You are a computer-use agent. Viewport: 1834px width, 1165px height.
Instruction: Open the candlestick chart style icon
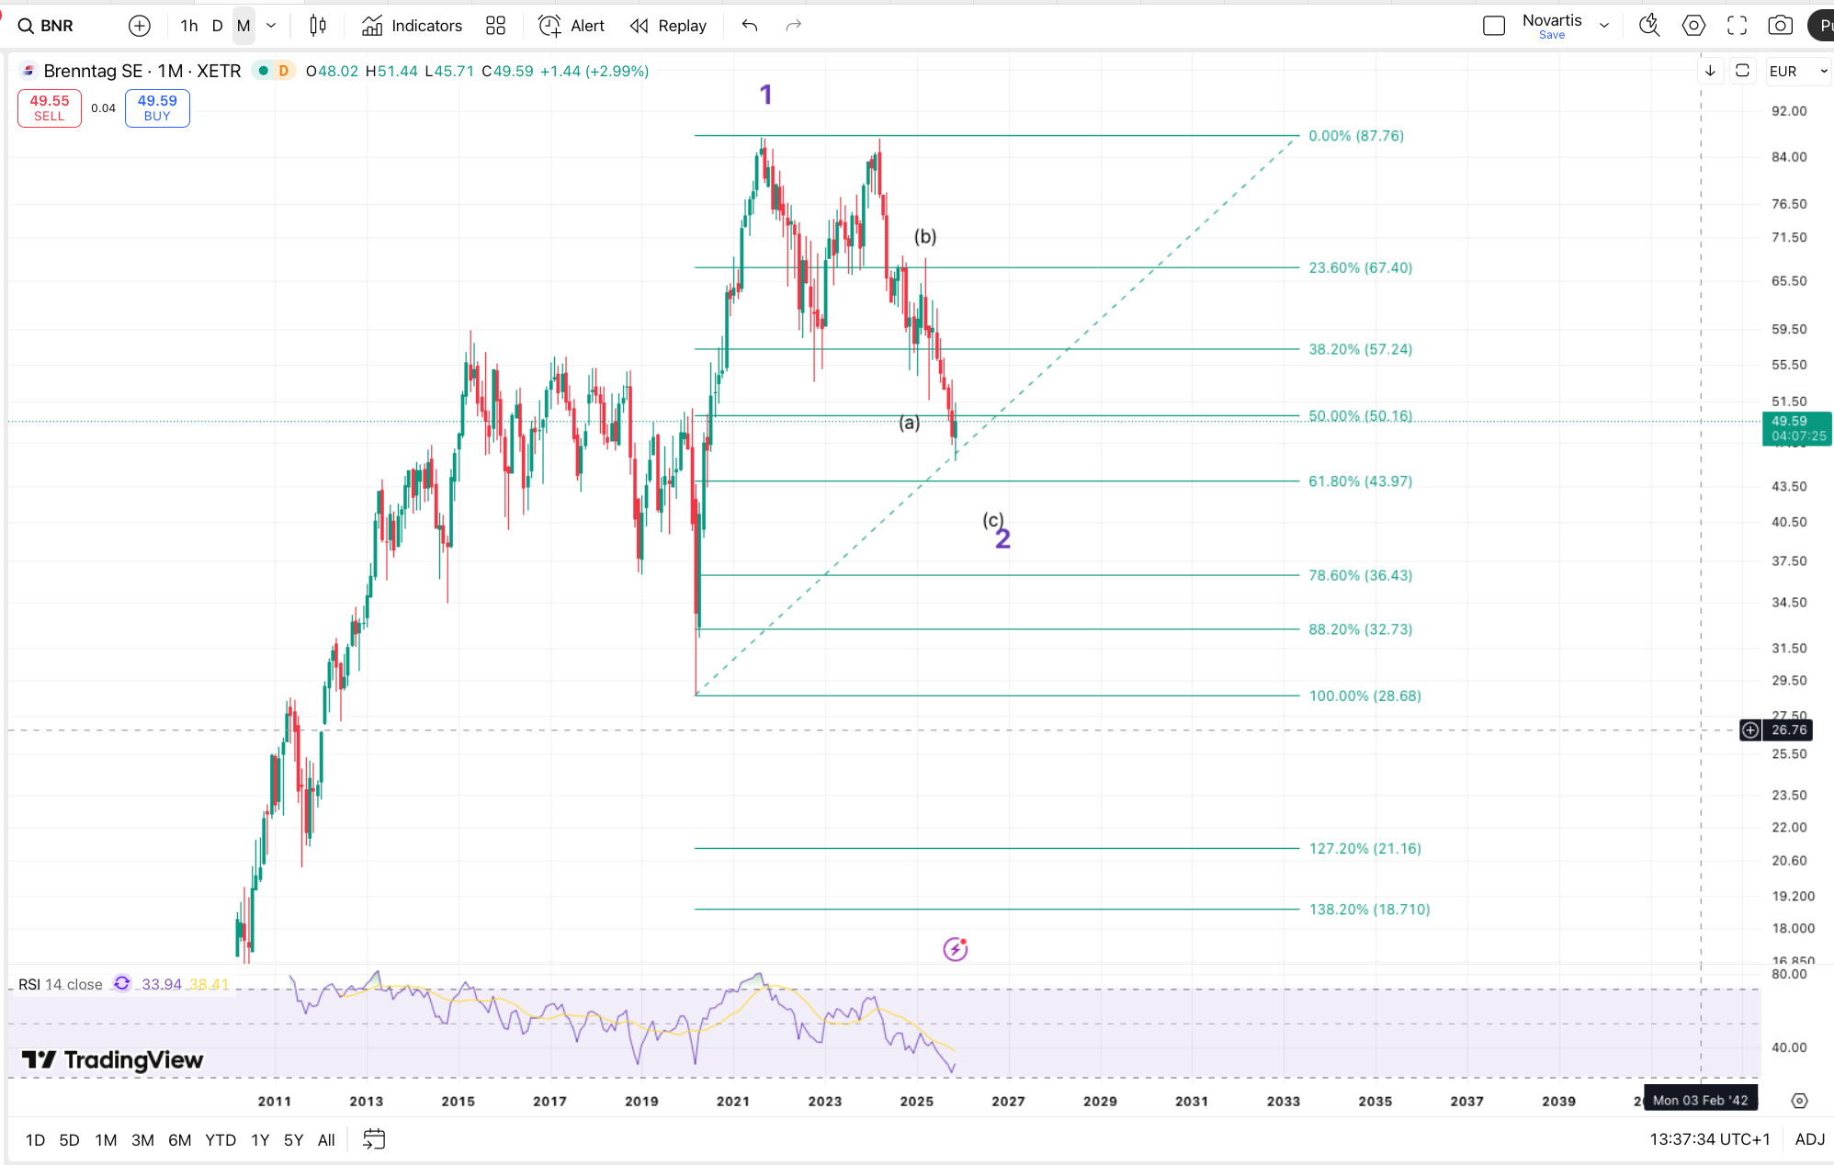point(318,26)
